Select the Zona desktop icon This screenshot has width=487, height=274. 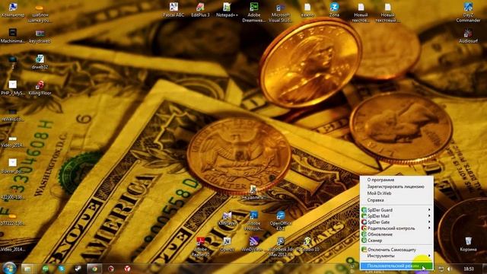click(334, 10)
